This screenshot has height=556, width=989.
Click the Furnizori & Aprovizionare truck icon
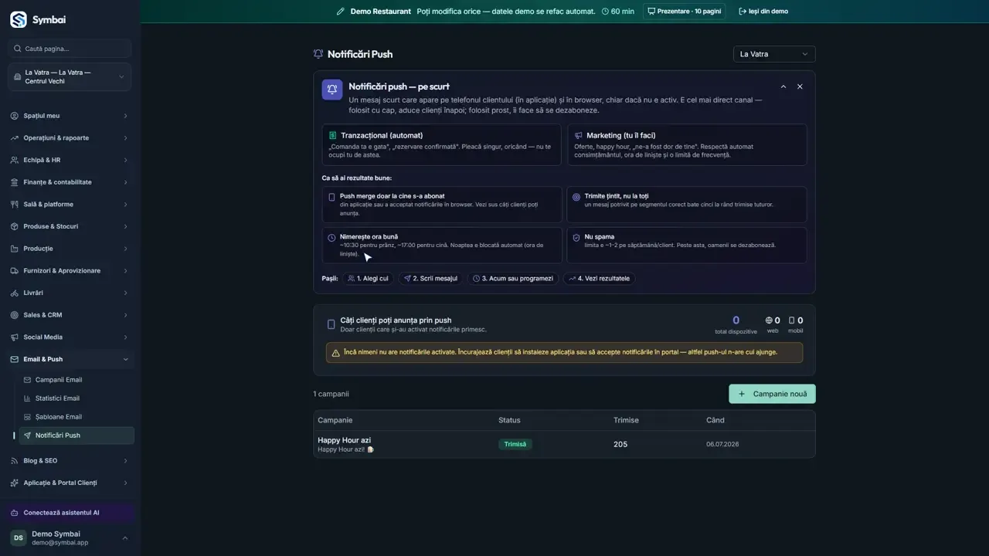15,271
